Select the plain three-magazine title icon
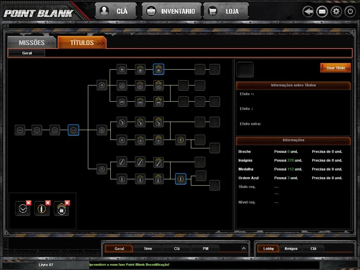The height and width of the screenshot is (270, 360). [x=122, y=102]
